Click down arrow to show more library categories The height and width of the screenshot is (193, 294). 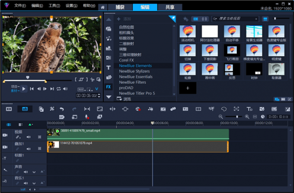[109, 97]
